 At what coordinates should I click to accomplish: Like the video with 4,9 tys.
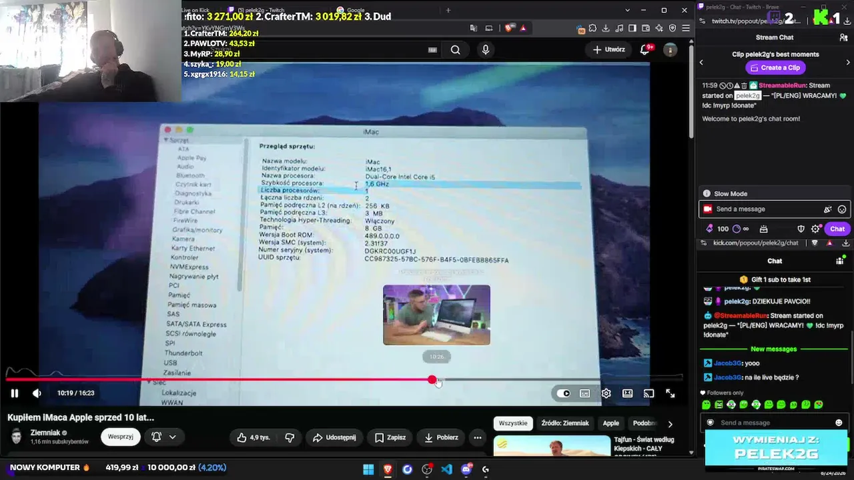click(254, 437)
